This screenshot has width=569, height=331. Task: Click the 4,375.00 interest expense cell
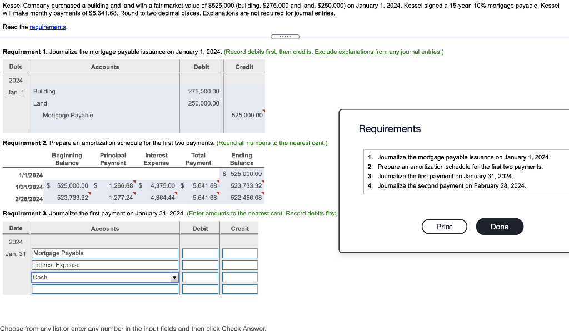(x=163, y=185)
